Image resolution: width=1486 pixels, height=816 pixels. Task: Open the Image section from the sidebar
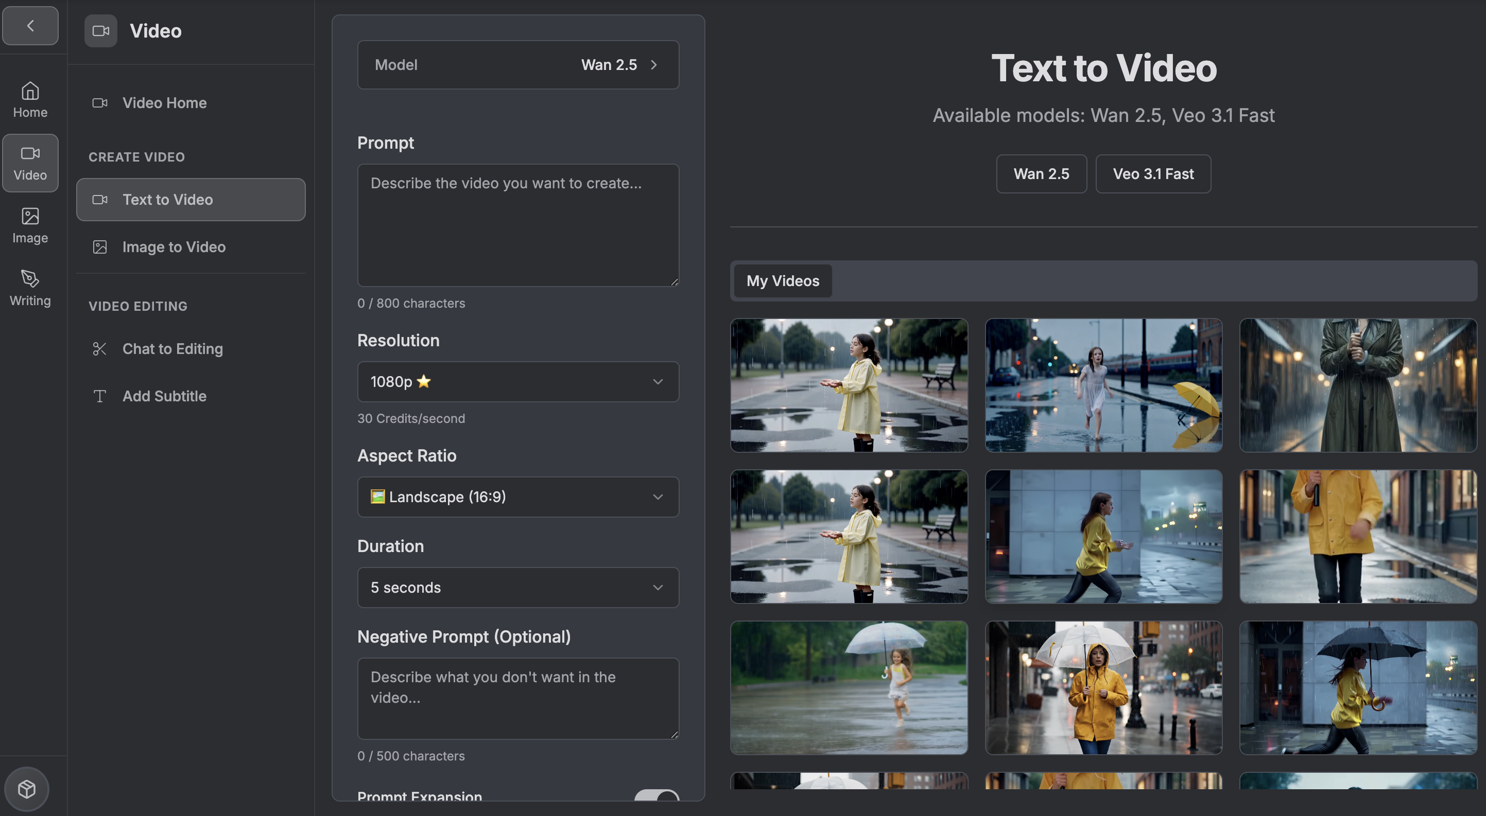coord(29,225)
